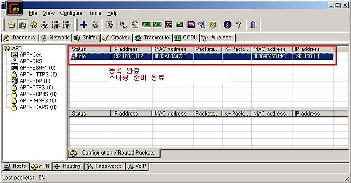Select the Sniffer tab
The width and height of the screenshot is (351, 183).
point(86,38)
